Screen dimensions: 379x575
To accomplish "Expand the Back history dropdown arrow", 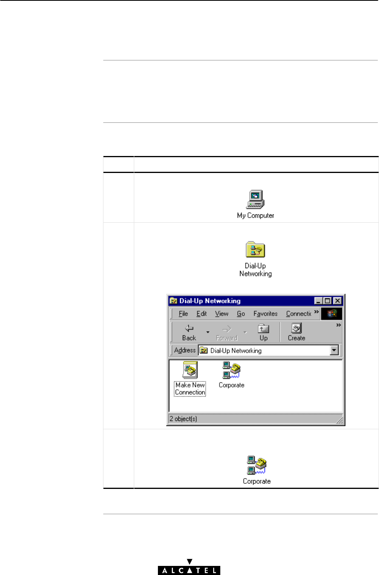I will 208,333.
